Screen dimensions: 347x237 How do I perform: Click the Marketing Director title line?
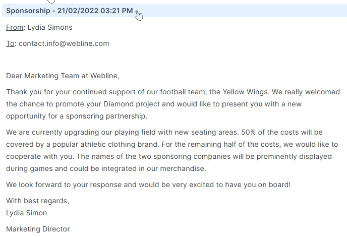38,229
